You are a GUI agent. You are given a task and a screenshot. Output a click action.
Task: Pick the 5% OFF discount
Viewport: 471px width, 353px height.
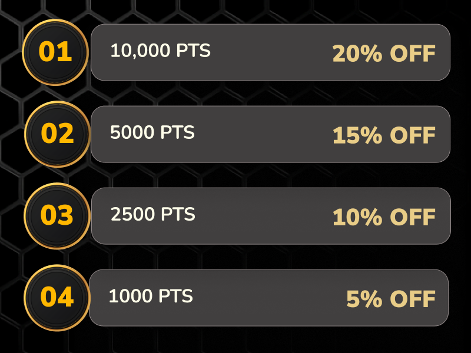pos(391,299)
